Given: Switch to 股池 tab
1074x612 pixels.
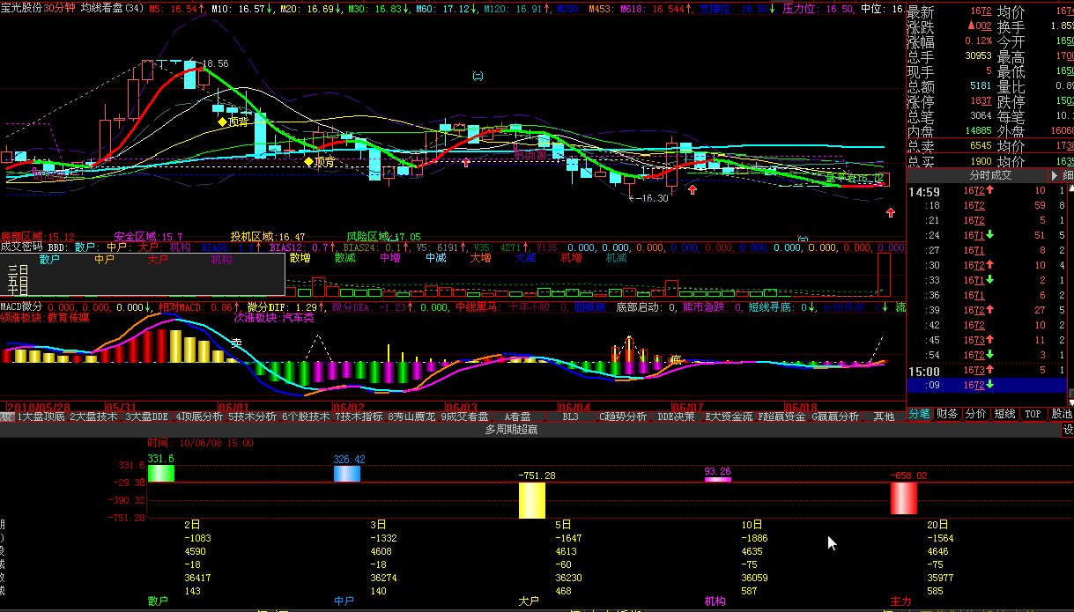Looking at the screenshot, I should coord(1062,413).
